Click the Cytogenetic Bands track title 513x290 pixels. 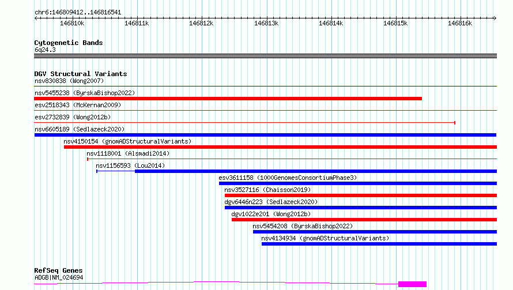pos(69,43)
